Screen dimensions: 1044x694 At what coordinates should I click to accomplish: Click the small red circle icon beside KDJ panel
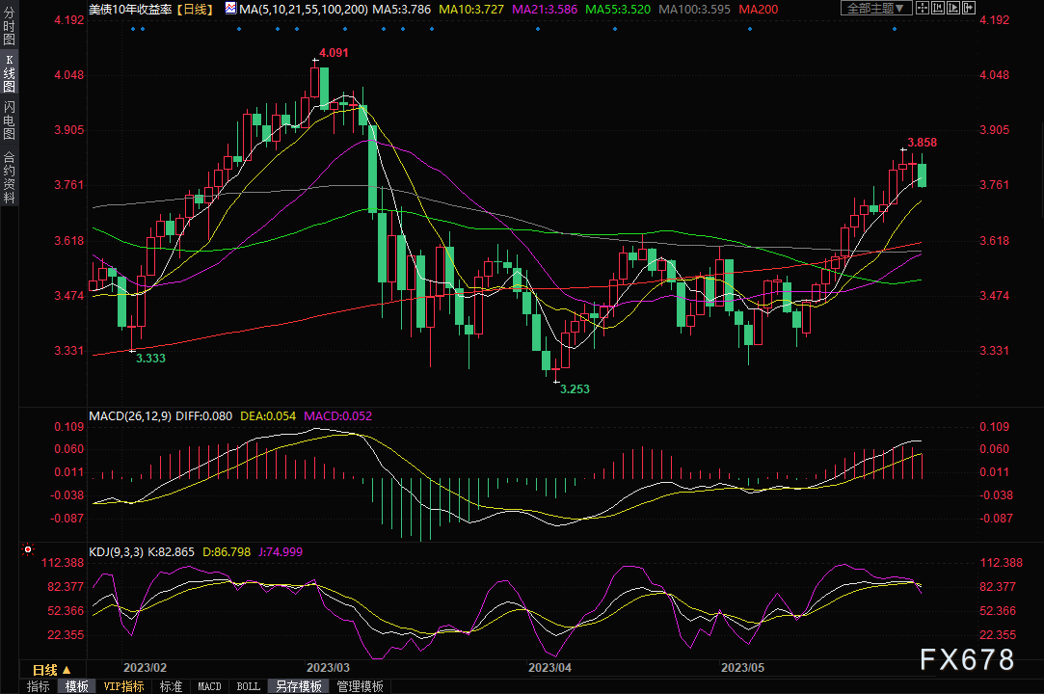(x=28, y=551)
